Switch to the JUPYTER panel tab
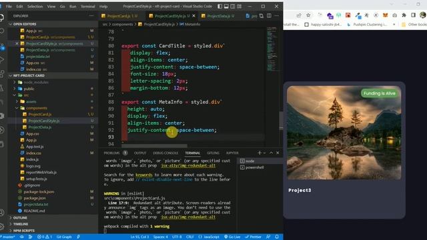Viewport: 427px width, 240px height. [x=232, y=153]
